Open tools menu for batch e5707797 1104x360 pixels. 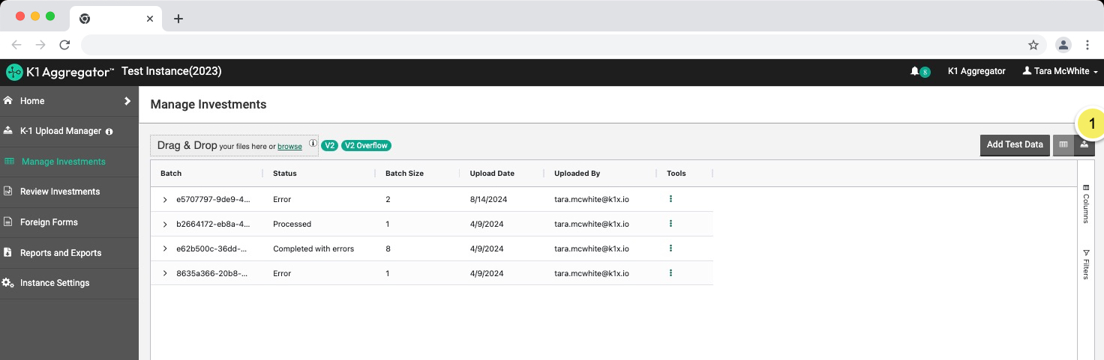tap(670, 199)
